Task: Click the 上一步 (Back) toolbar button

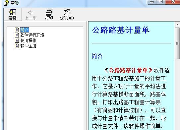Action: coord(30,15)
